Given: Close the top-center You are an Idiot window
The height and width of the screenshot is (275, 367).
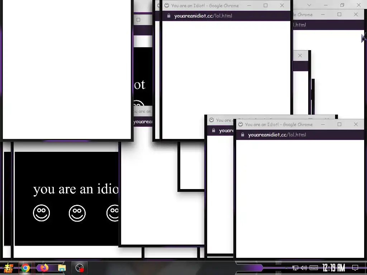Looking at the screenshot, I should [x=282, y=5].
